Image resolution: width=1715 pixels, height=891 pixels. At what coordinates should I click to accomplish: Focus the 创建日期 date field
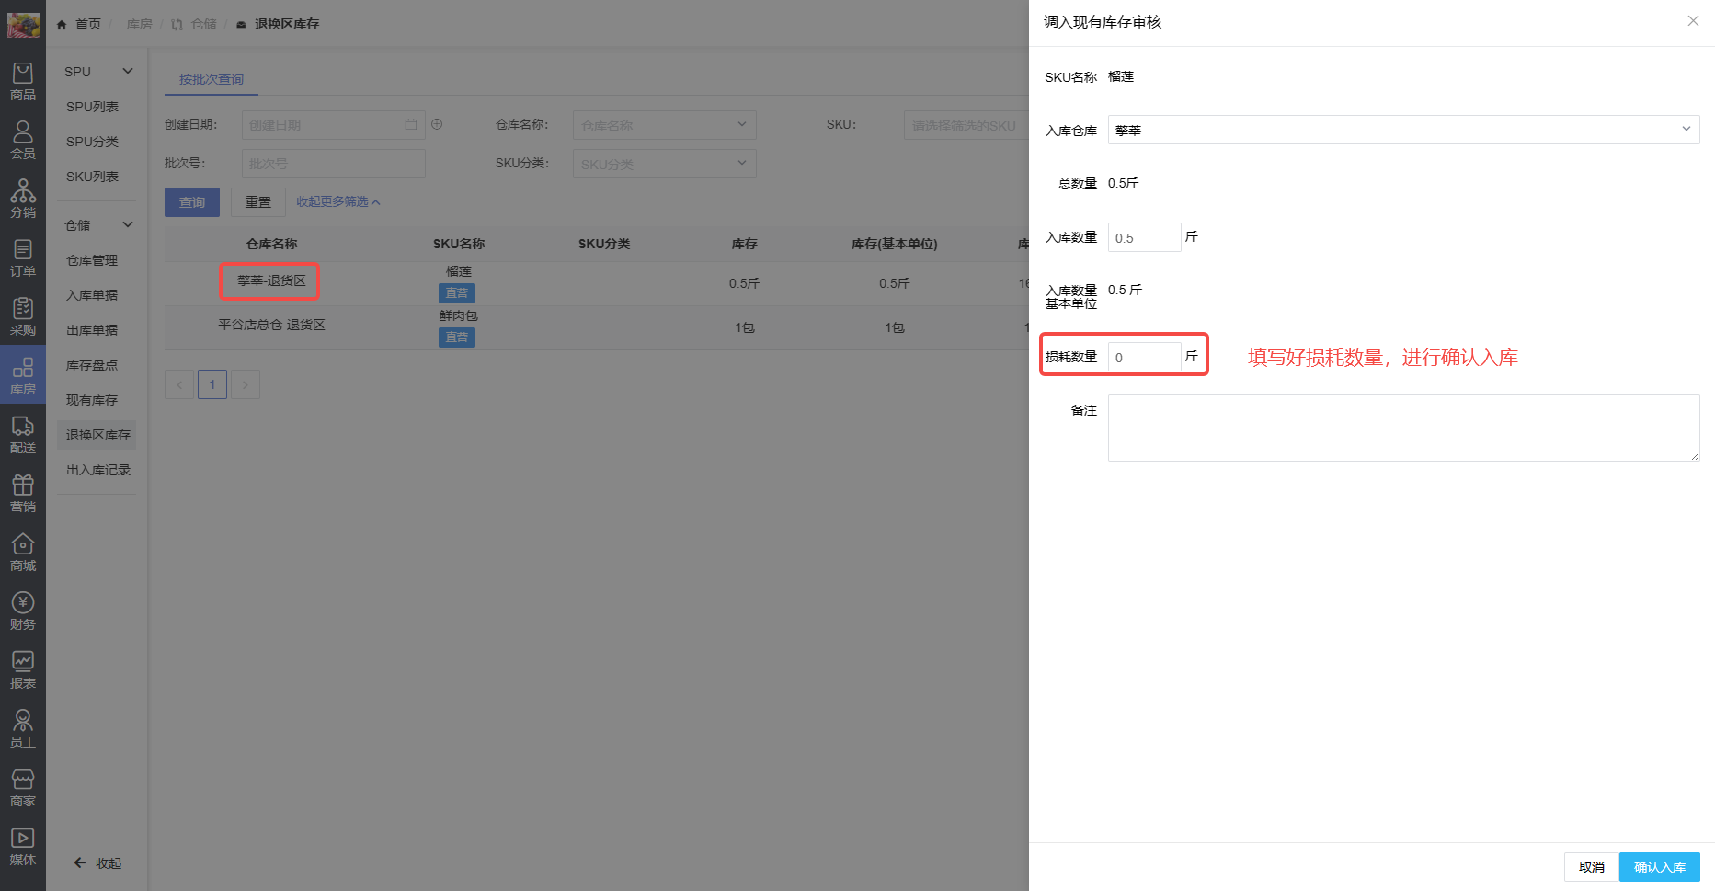click(x=333, y=125)
